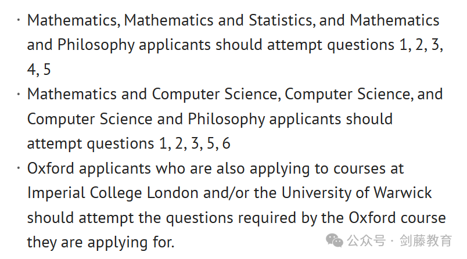This screenshot has width=467, height=259.
Task: Click the words 'Oxford applicants'
Action: [89, 169]
